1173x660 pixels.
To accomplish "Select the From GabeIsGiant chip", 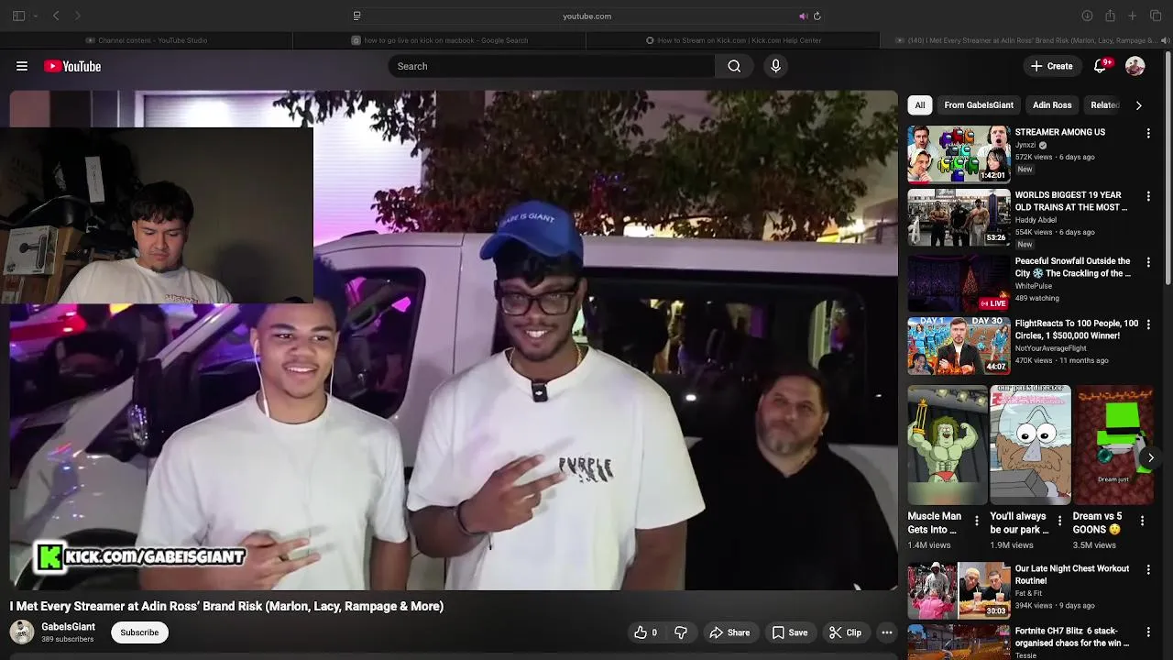I will pyautogui.click(x=979, y=104).
